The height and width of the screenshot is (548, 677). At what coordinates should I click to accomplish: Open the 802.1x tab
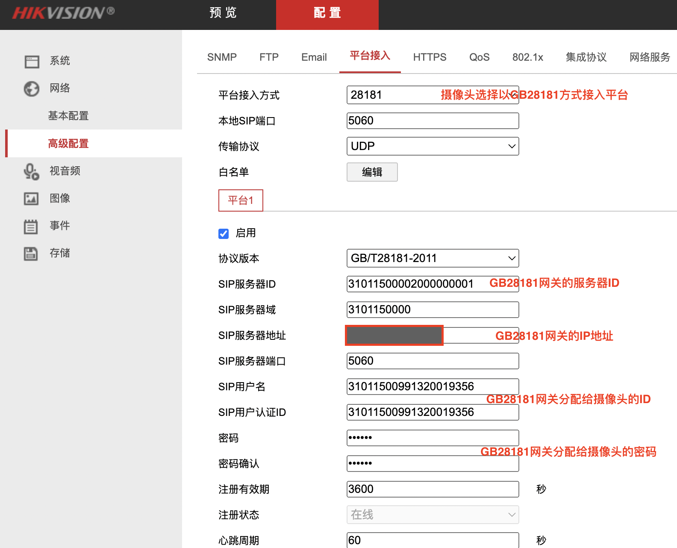(x=528, y=57)
